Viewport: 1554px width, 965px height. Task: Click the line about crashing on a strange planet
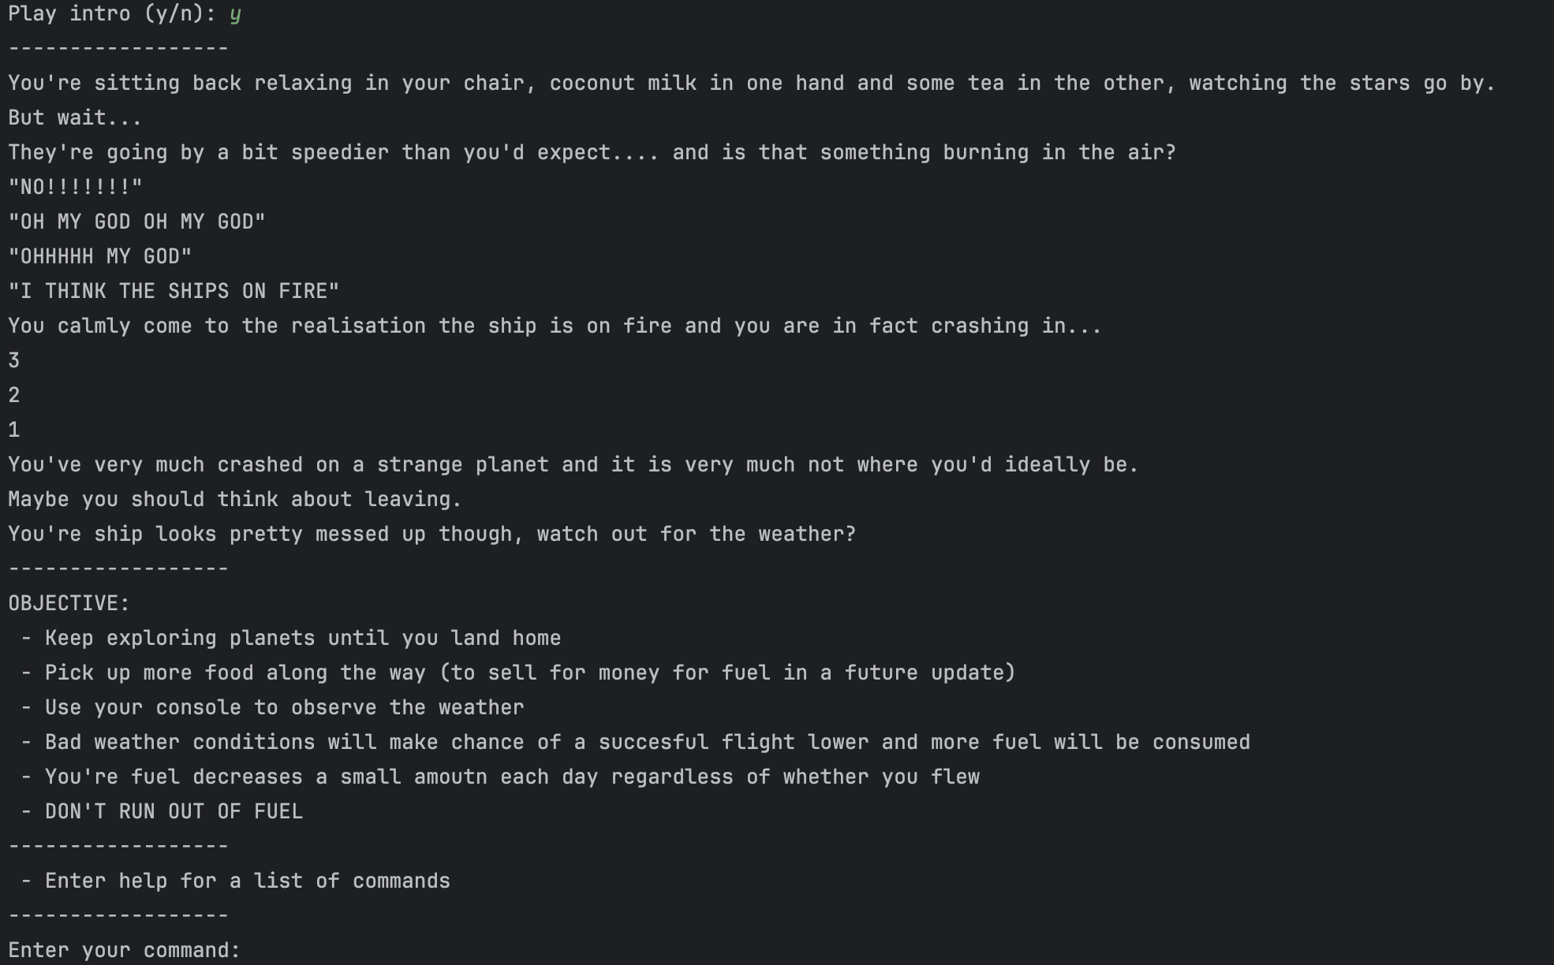pyautogui.click(x=573, y=464)
